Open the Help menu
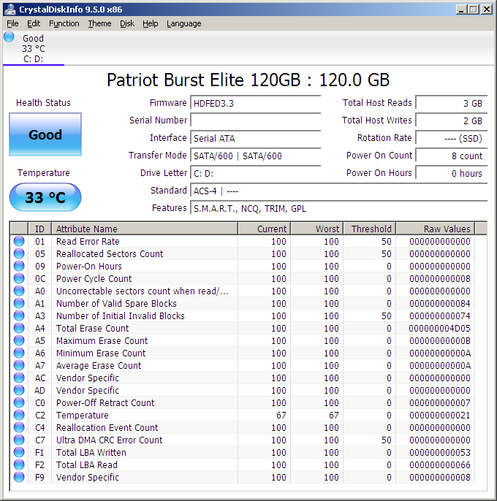This screenshot has width=497, height=501. (151, 23)
